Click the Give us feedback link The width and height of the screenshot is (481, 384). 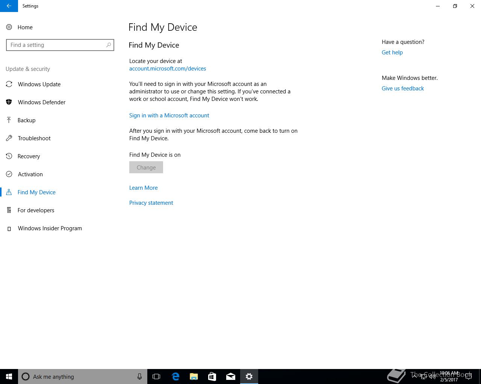tap(403, 88)
